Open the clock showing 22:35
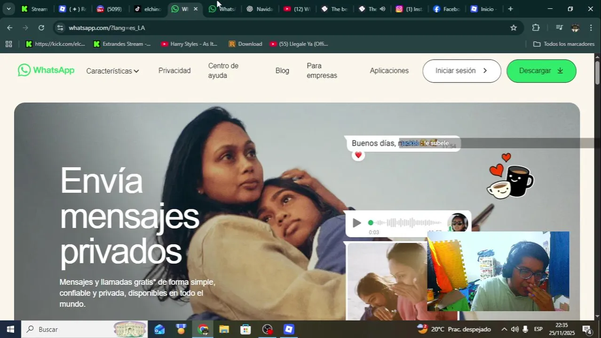Screen dimensions: 601x338 tap(562, 329)
